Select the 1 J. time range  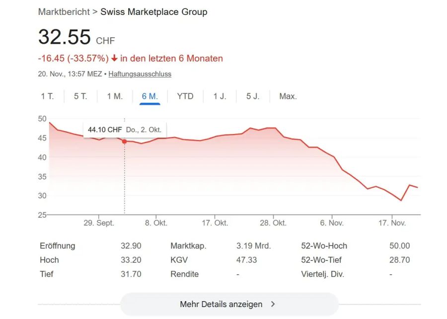tap(219, 96)
